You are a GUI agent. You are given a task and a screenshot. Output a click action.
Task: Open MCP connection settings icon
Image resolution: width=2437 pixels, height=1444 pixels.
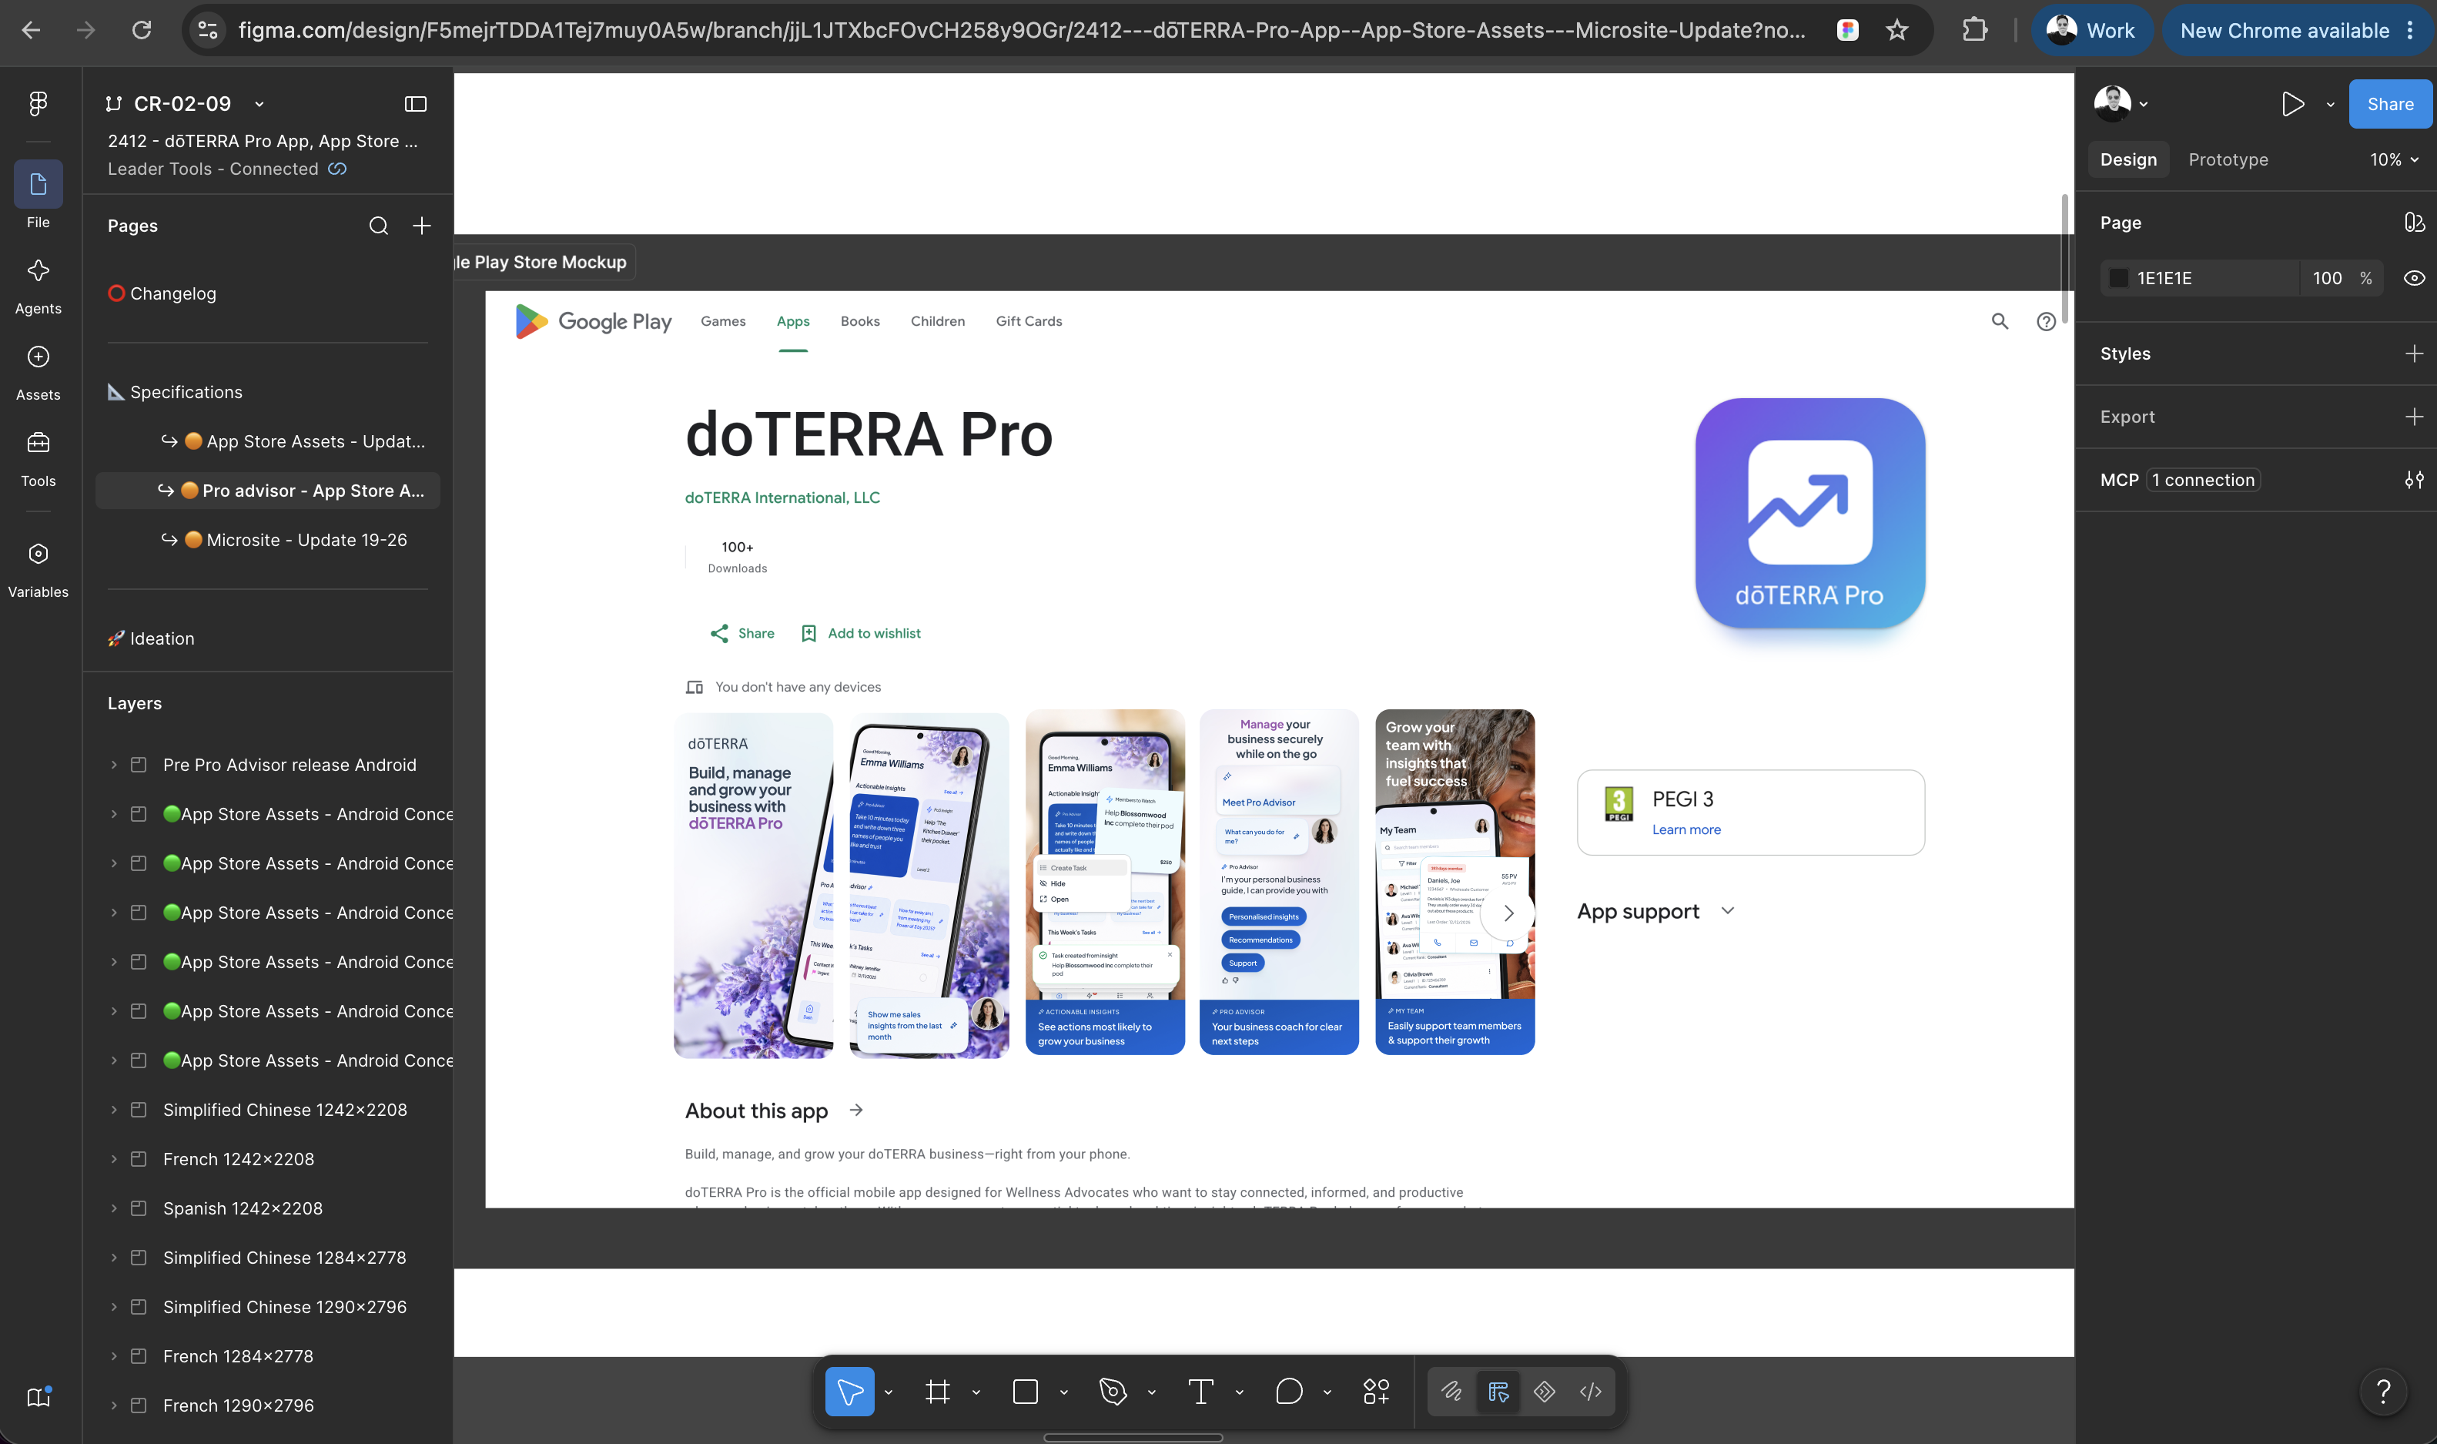pyautogui.click(x=2414, y=480)
